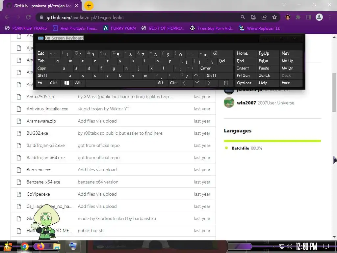
Task: Click the page vertical scrollbar thumb
Action: point(334,92)
